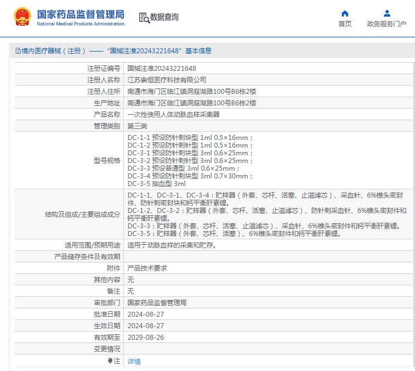Go to 首页 via its text label
The height and width of the screenshot is (371, 415).
345,24
